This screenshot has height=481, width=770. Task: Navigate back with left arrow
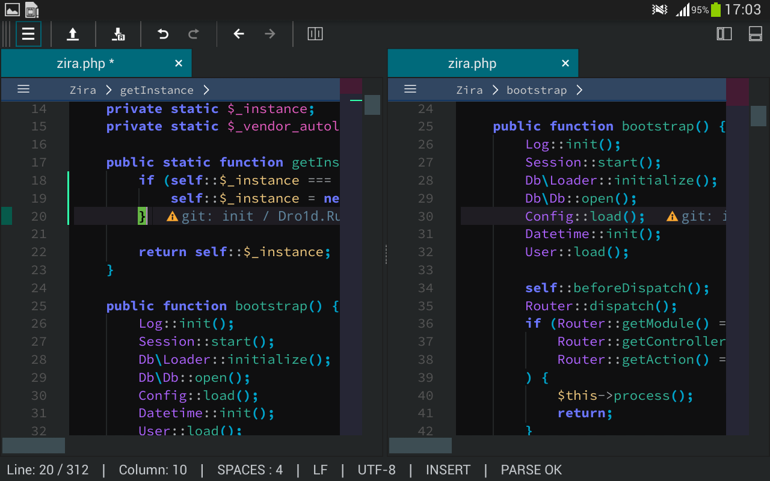point(239,34)
